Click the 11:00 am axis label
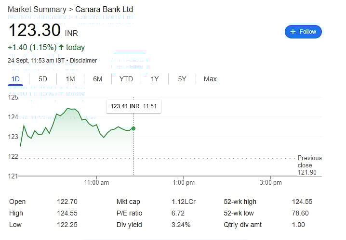Image resolution: width=346 pixels, height=240 pixels. (96, 183)
